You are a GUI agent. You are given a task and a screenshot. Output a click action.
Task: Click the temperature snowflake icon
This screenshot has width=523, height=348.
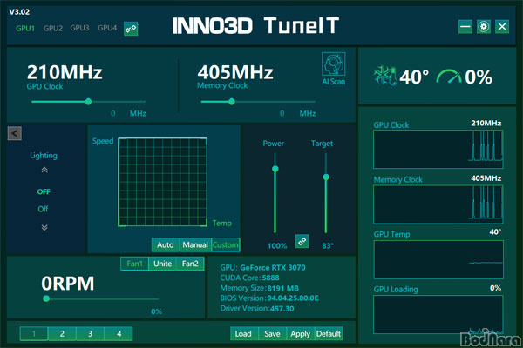point(385,76)
